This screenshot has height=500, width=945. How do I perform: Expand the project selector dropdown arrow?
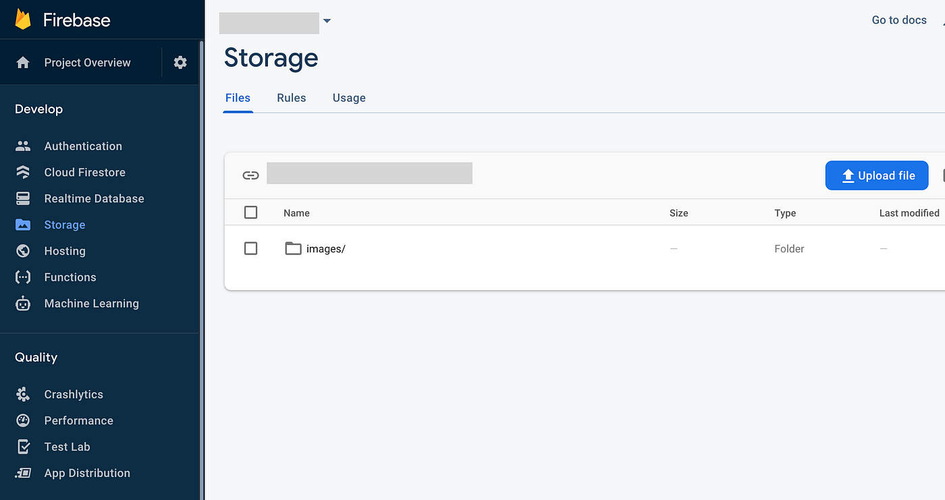tap(327, 21)
